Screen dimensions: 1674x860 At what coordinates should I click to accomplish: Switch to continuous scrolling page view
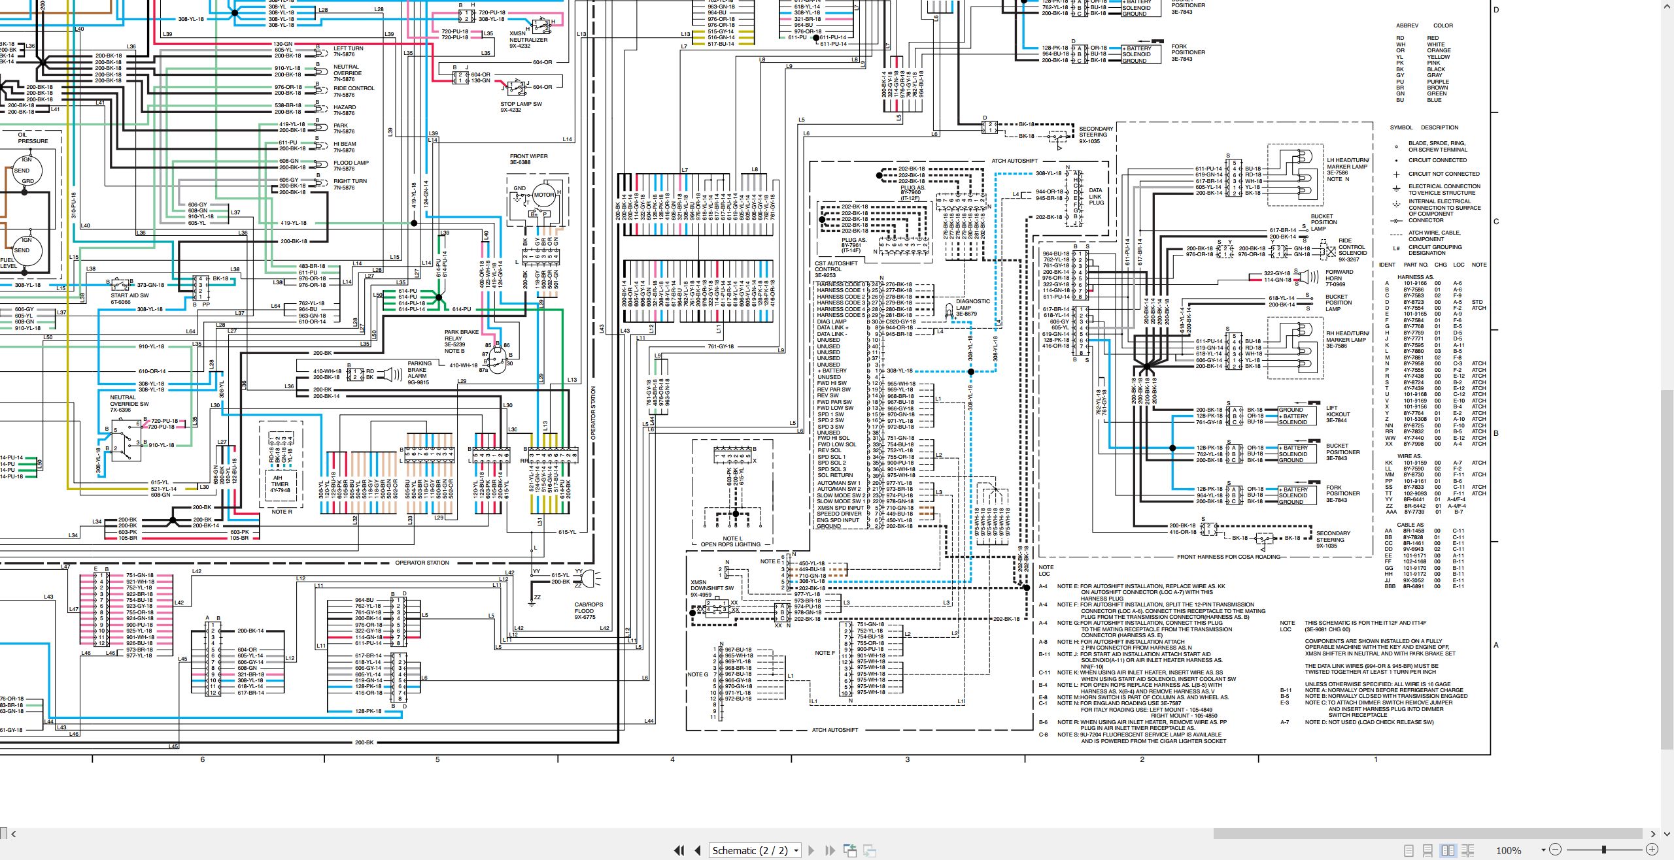(1428, 850)
